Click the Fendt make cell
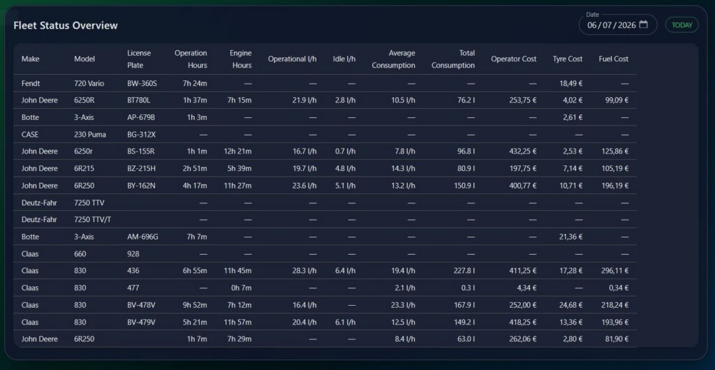The width and height of the screenshot is (715, 370). pos(31,83)
